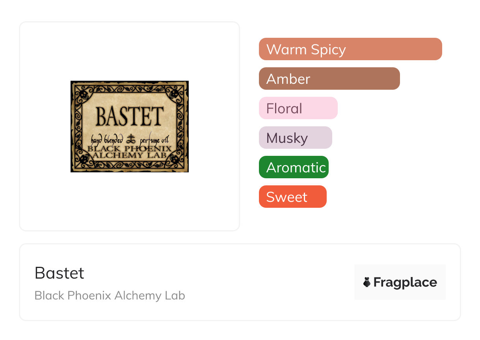Click "ALCHEMY LAB" text inside the label image

pyautogui.click(x=130, y=155)
